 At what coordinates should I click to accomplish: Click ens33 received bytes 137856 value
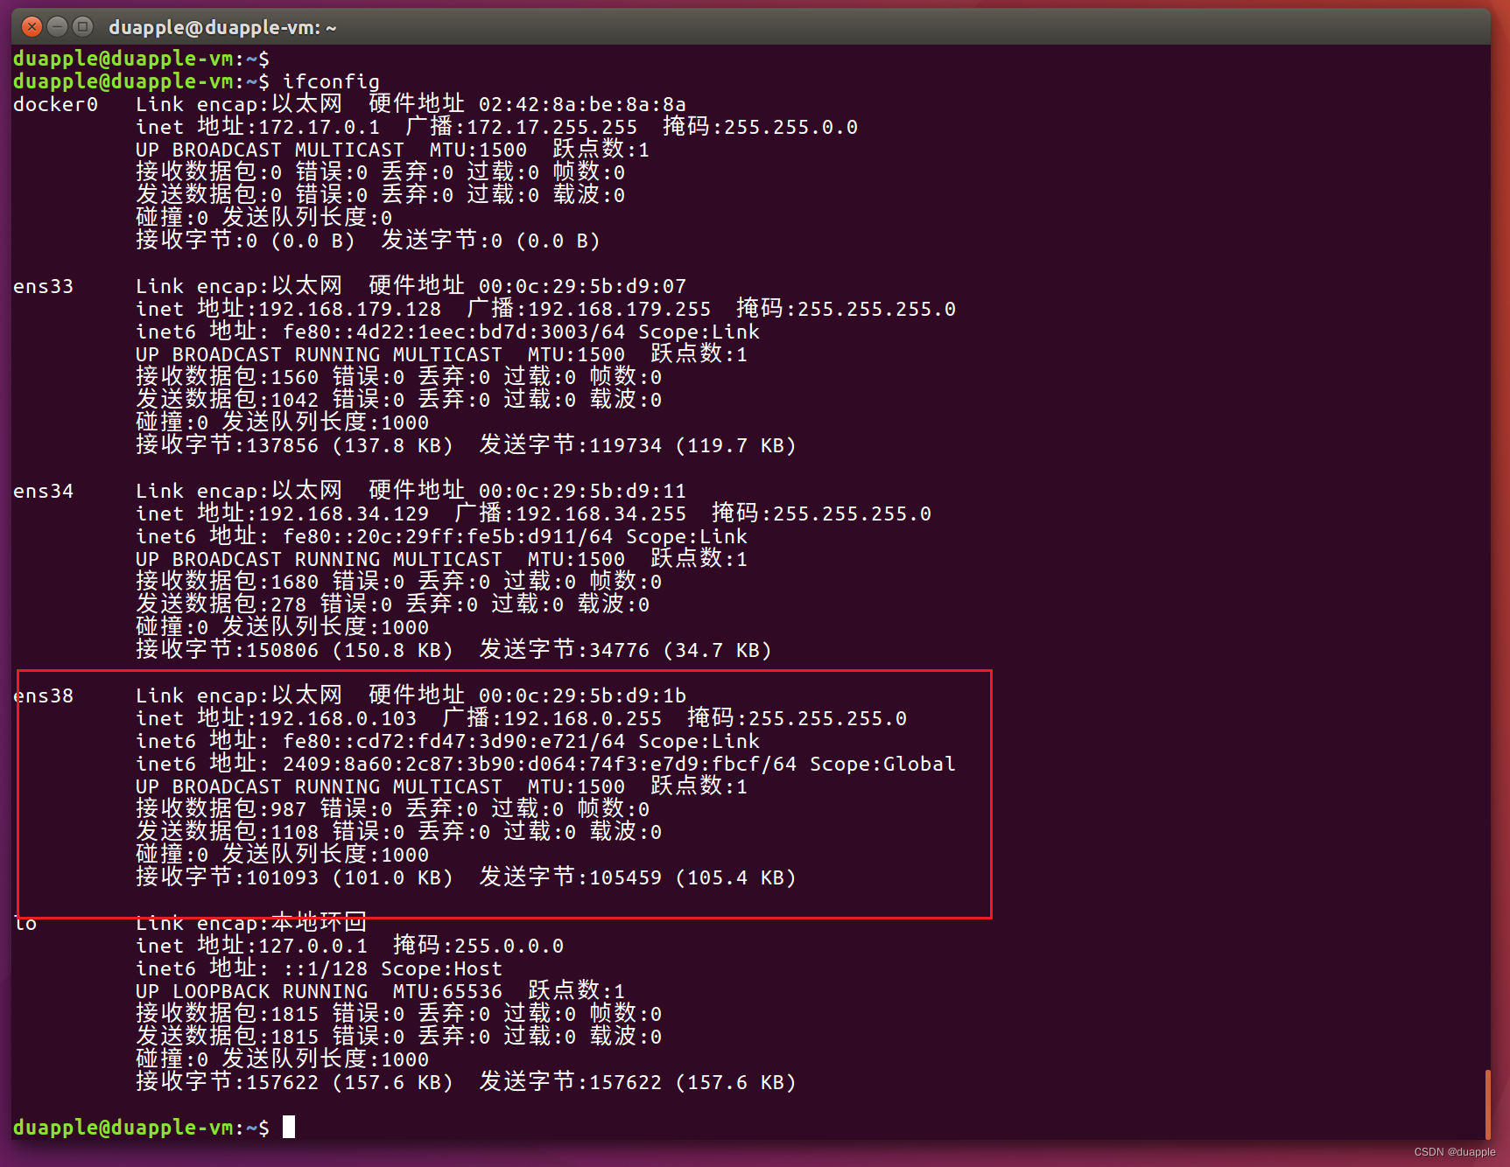(283, 445)
